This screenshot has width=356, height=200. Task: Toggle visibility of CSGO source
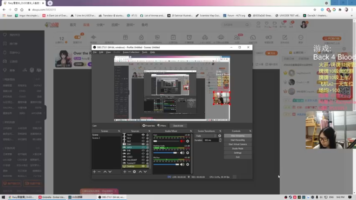[x=143, y=157]
